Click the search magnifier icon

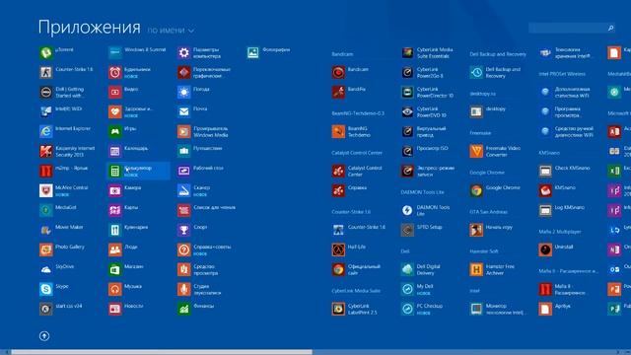(610, 28)
